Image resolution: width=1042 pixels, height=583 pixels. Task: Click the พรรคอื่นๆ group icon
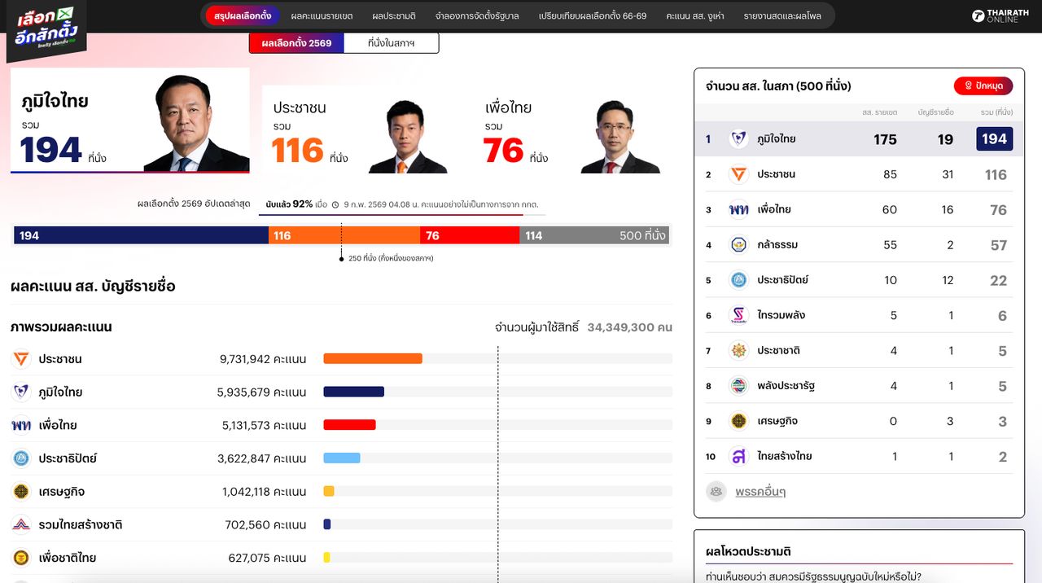[716, 491]
